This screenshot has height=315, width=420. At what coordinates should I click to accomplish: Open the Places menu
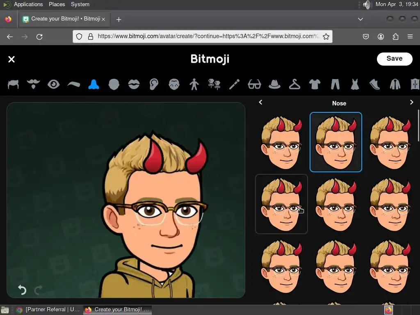click(57, 4)
